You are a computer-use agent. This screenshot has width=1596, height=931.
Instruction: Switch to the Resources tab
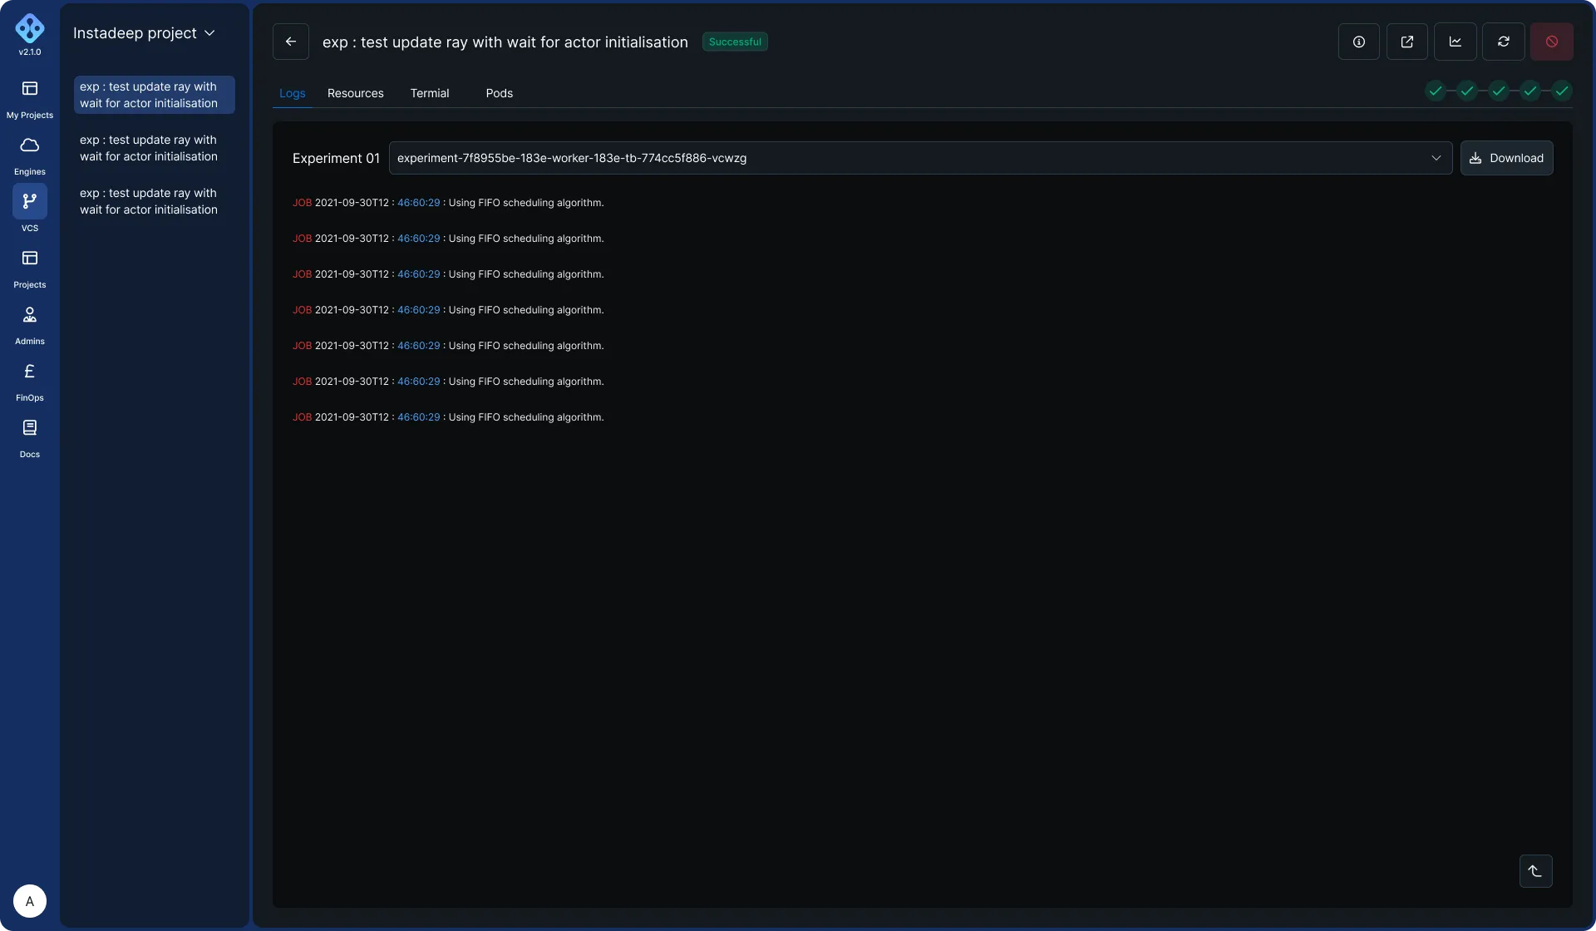coord(355,93)
